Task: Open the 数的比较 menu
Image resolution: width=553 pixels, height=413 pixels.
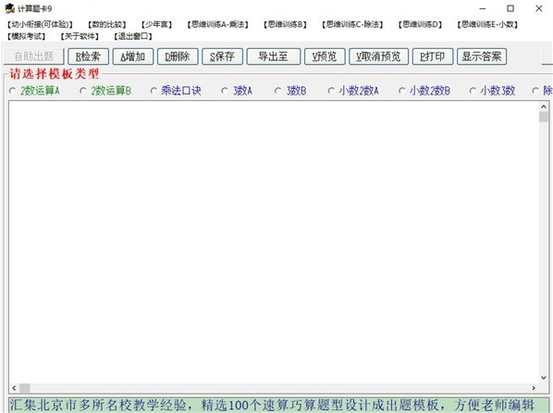Action: [107, 24]
